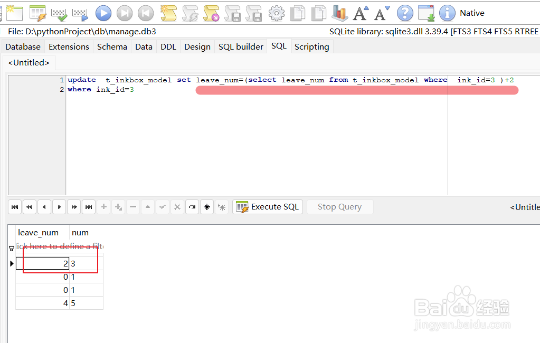Click the leave_num column header
Screen dimensions: 540x343
coord(43,233)
